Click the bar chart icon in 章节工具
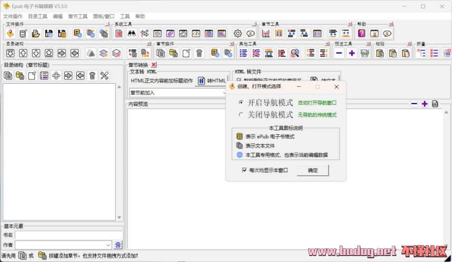This screenshot has height=262, width=452. tap(266, 34)
